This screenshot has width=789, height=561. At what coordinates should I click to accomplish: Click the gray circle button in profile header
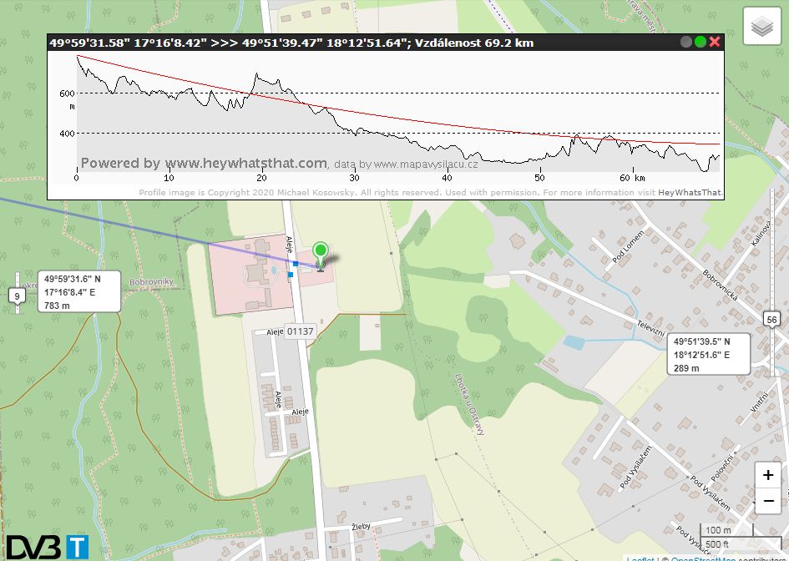(686, 43)
